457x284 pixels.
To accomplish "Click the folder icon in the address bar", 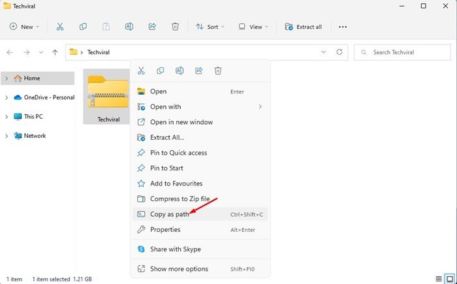I will click(x=73, y=52).
